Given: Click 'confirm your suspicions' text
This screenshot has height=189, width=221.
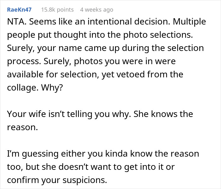Looking at the screenshot, I should click(x=57, y=180).
